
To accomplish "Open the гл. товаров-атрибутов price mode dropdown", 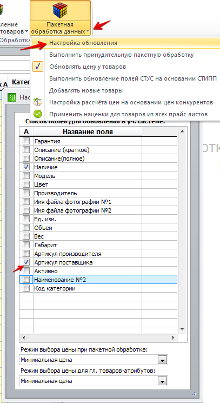I will click(162, 381).
